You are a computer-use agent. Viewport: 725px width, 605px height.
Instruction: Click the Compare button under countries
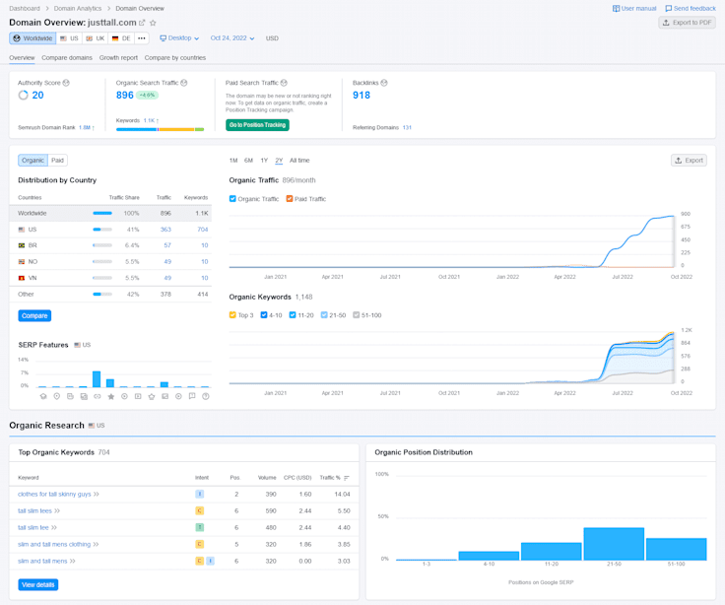(34, 316)
